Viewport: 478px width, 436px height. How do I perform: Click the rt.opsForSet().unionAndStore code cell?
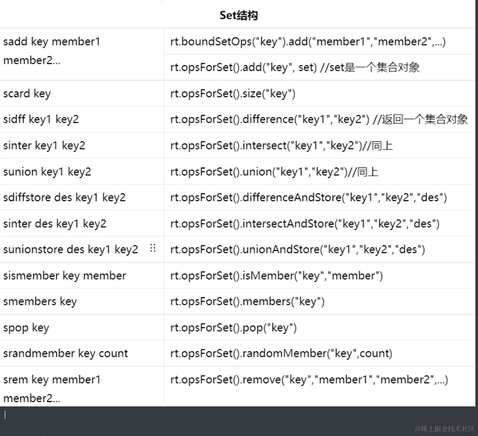click(x=297, y=250)
